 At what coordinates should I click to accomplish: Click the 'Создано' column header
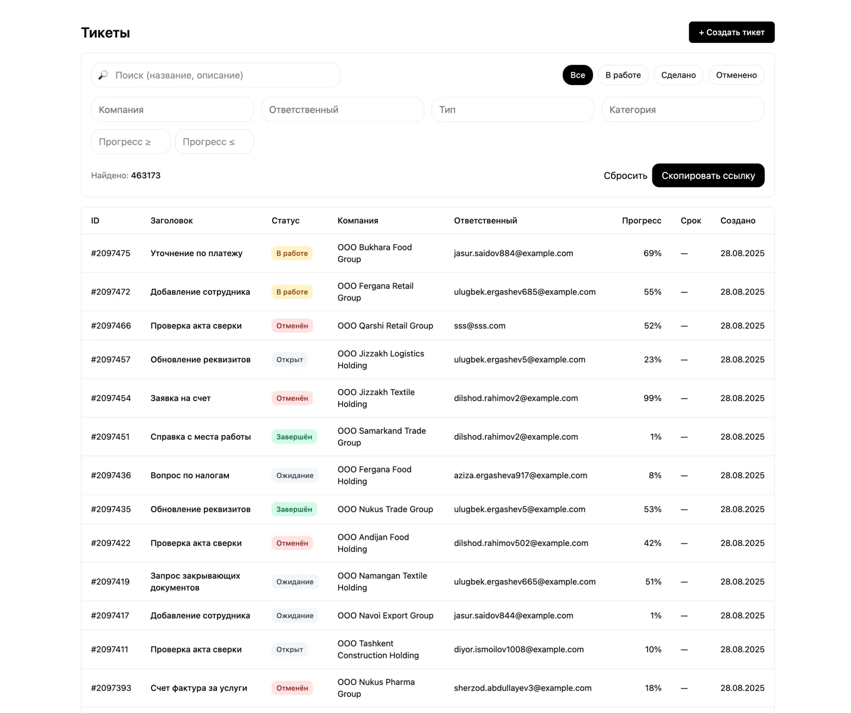737,220
